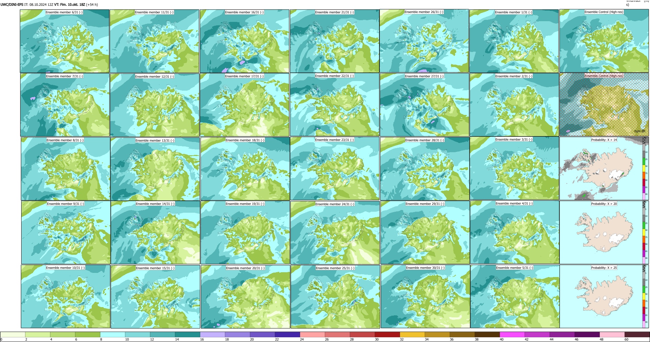This screenshot has height=342, width=650.
Task: Select the Ensemble member 9/31 map
Action: (66, 233)
